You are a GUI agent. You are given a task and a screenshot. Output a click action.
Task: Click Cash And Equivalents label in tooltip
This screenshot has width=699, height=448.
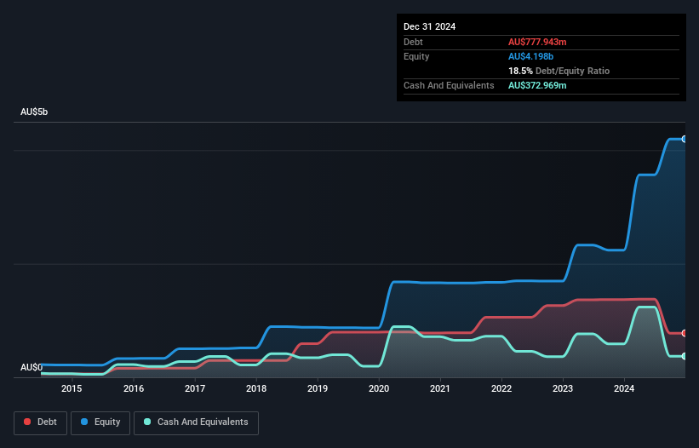click(x=449, y=85)
